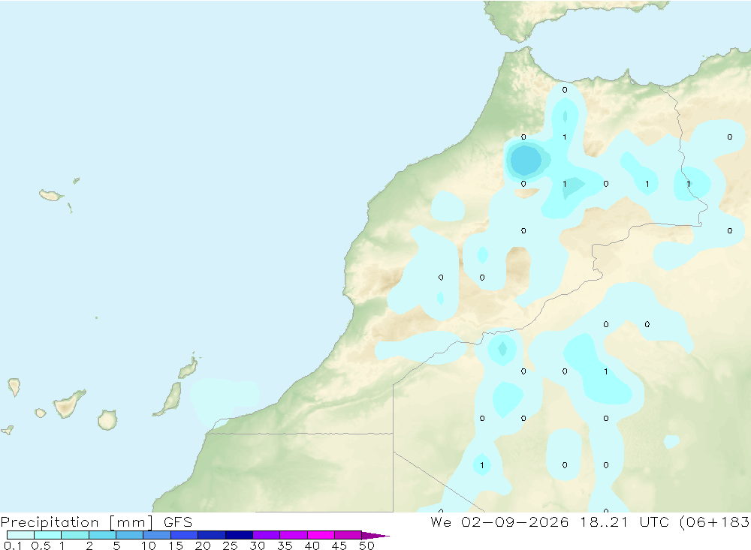Select the 35–40 mm violet legend swatch
Image resolution: width=751 pixels, height=550 pixels.
click(294, 535)
